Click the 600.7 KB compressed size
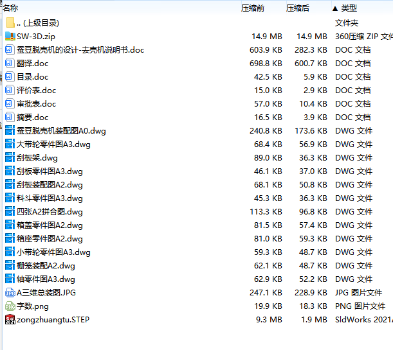The image size is (393, 350). (311, 64)
